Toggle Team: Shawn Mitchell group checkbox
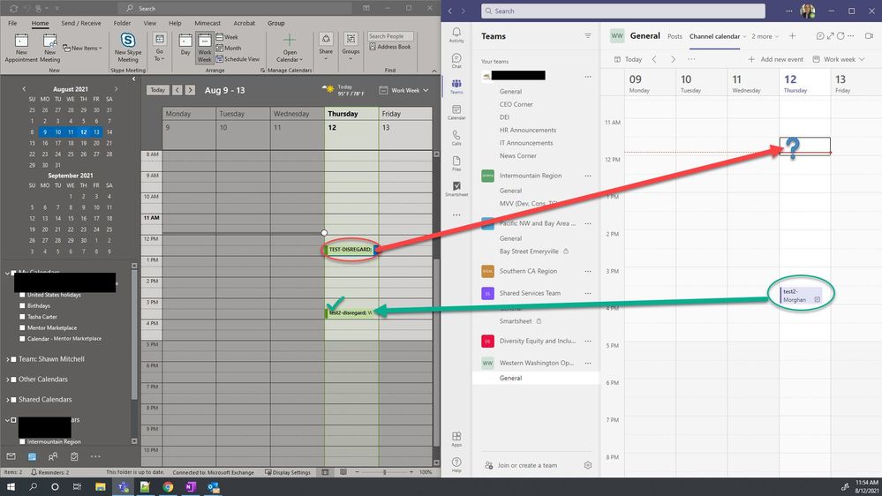 (x=13, y=359)
